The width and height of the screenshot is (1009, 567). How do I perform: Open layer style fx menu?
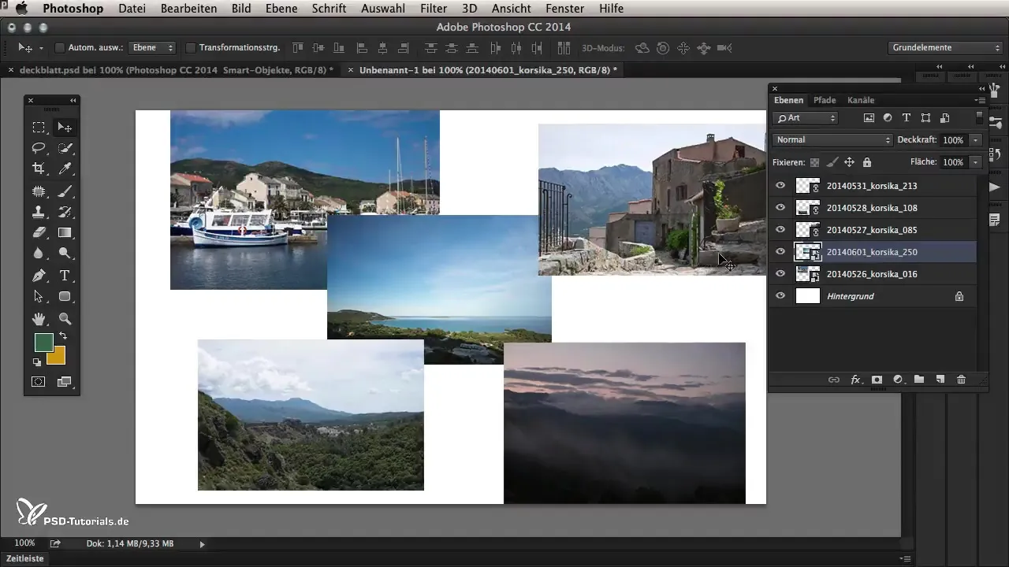click(855, 380)
